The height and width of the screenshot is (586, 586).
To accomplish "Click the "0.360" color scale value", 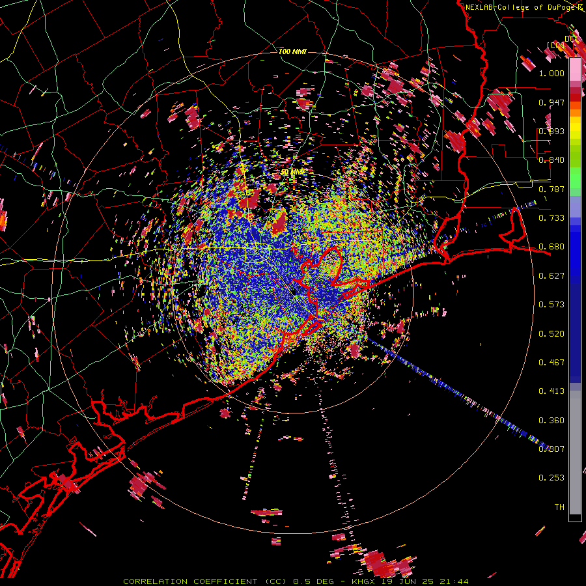I will click(x=551, y=421).
